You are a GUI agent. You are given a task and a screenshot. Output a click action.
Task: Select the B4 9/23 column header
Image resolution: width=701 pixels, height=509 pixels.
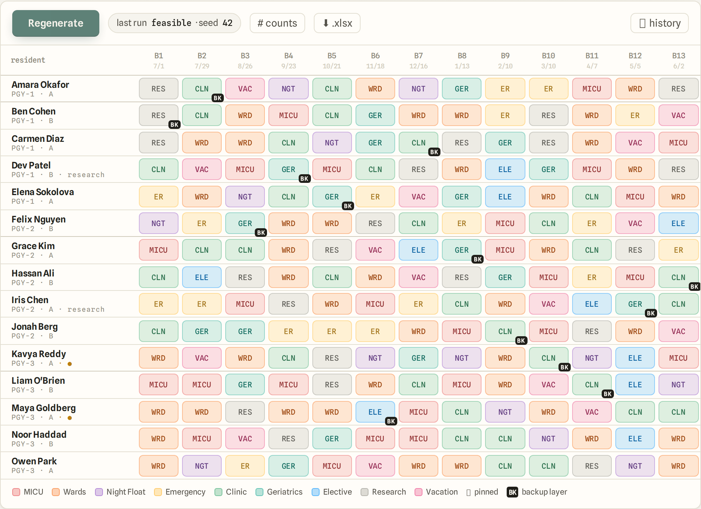coord(289,60)
